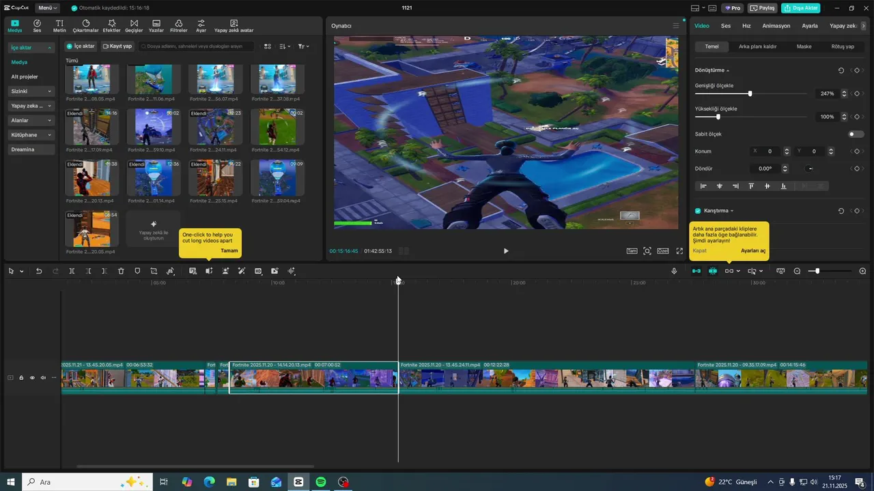874x491 pixels.
Task: Click the preview snapshot focus icon
Action: coord(647,251)
